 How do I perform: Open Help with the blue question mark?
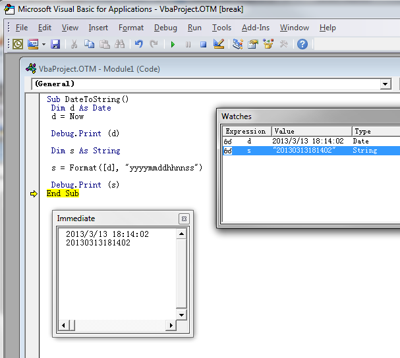point(302,44)
